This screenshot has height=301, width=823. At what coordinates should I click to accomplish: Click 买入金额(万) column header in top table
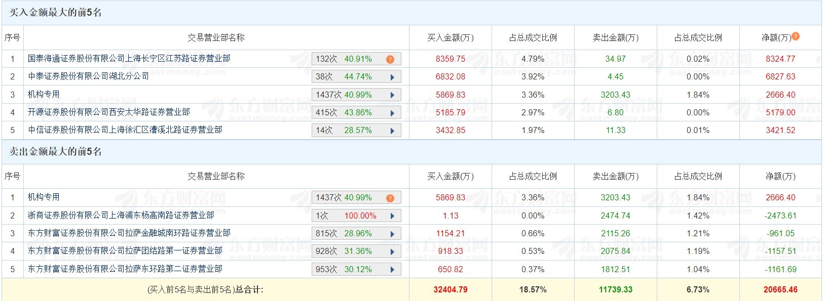451,37
